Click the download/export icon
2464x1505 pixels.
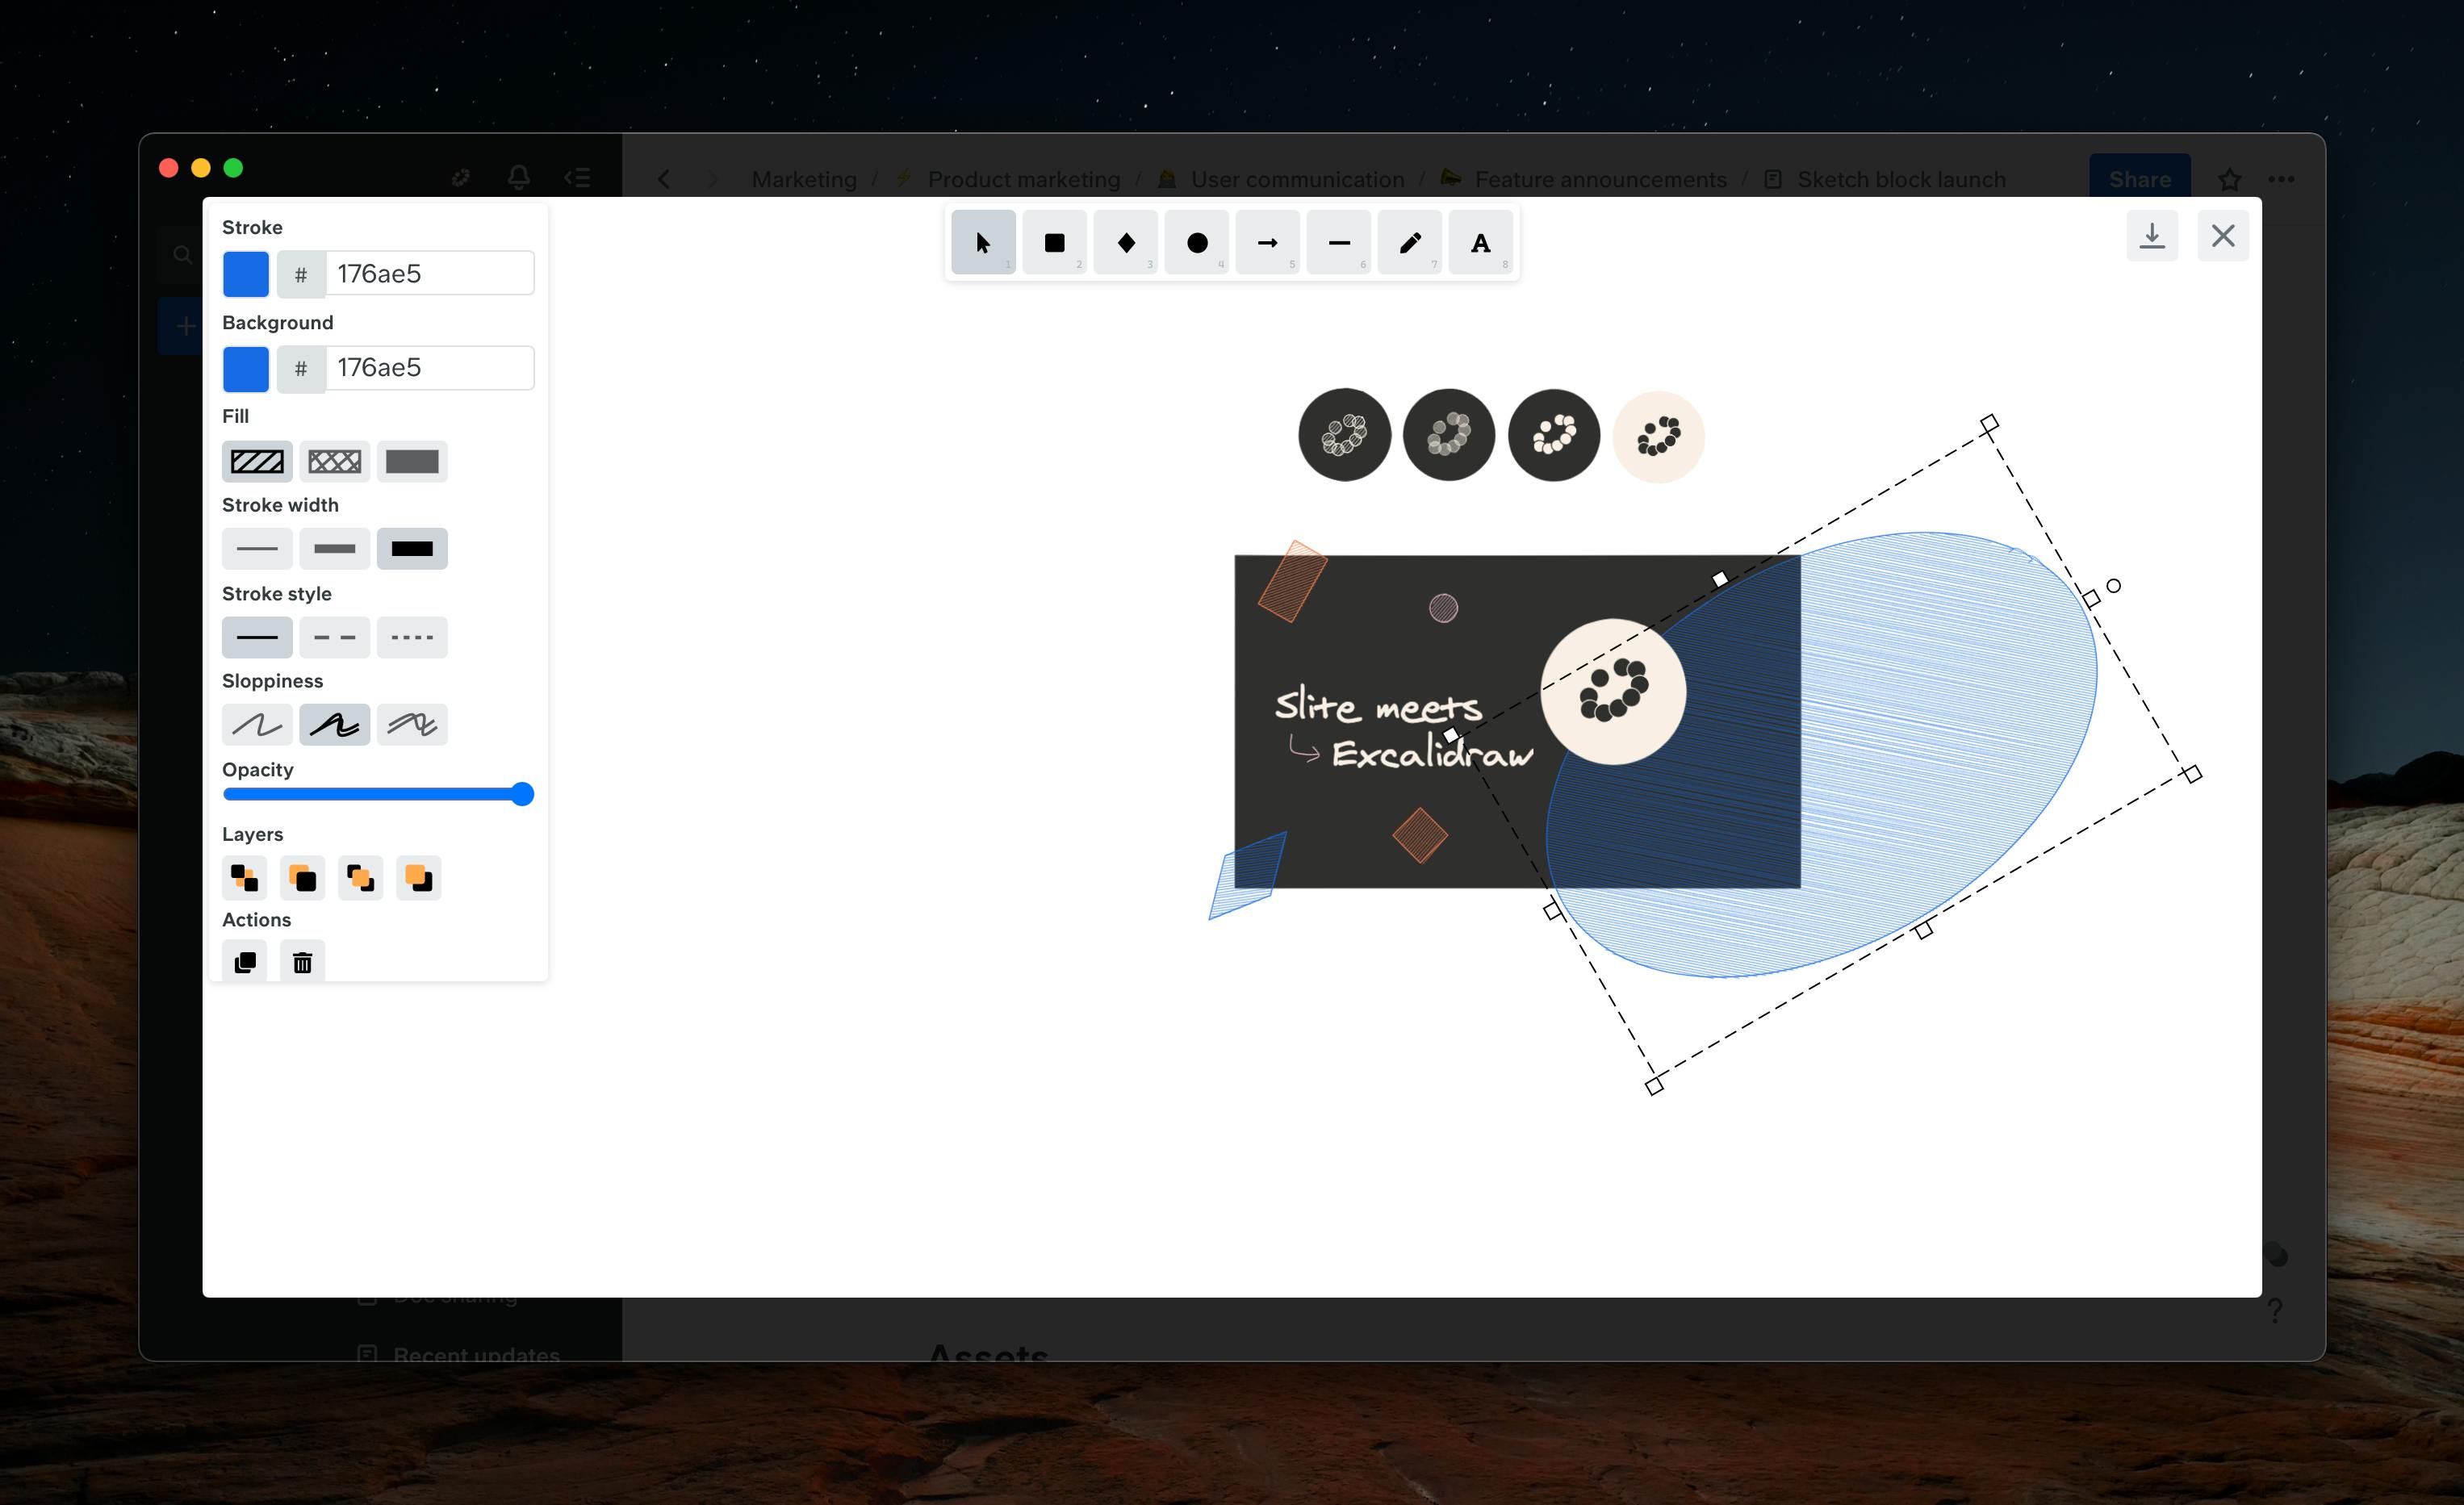[x=2151, y=236]
